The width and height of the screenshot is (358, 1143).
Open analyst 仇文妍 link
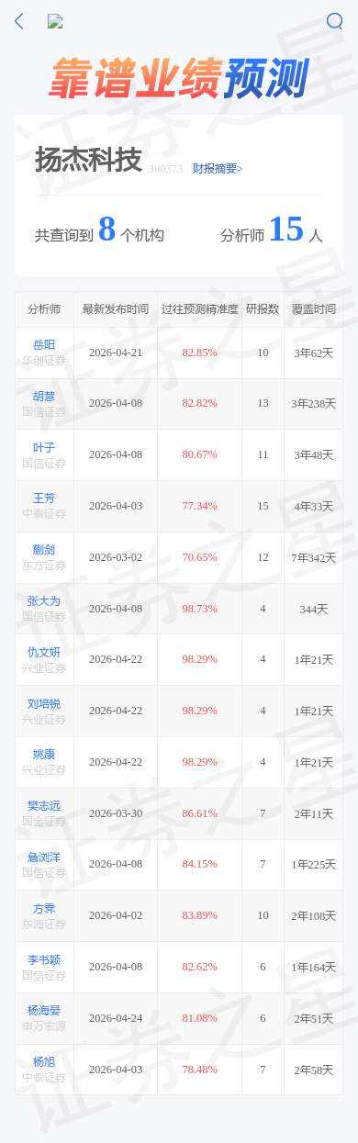pos(44,652)
